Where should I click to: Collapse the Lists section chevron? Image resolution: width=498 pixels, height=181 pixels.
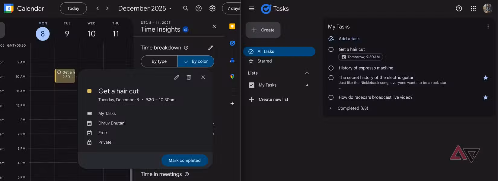click(307, 73)
